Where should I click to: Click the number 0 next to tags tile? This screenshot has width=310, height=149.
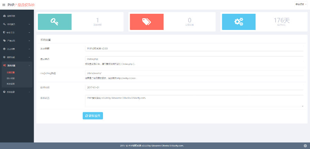(x=189, y=20)
